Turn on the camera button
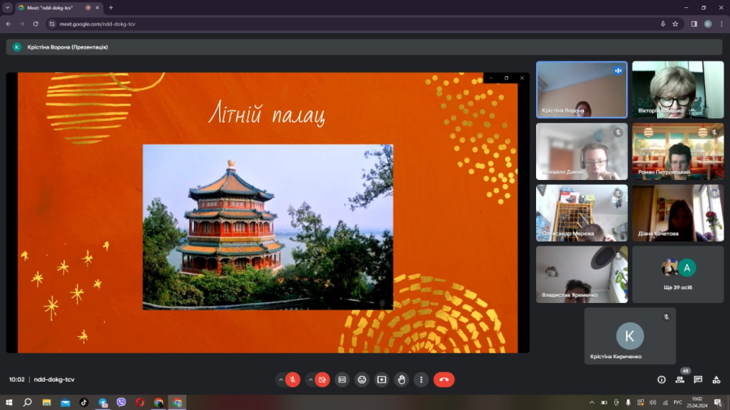 (x=322, y=380)
